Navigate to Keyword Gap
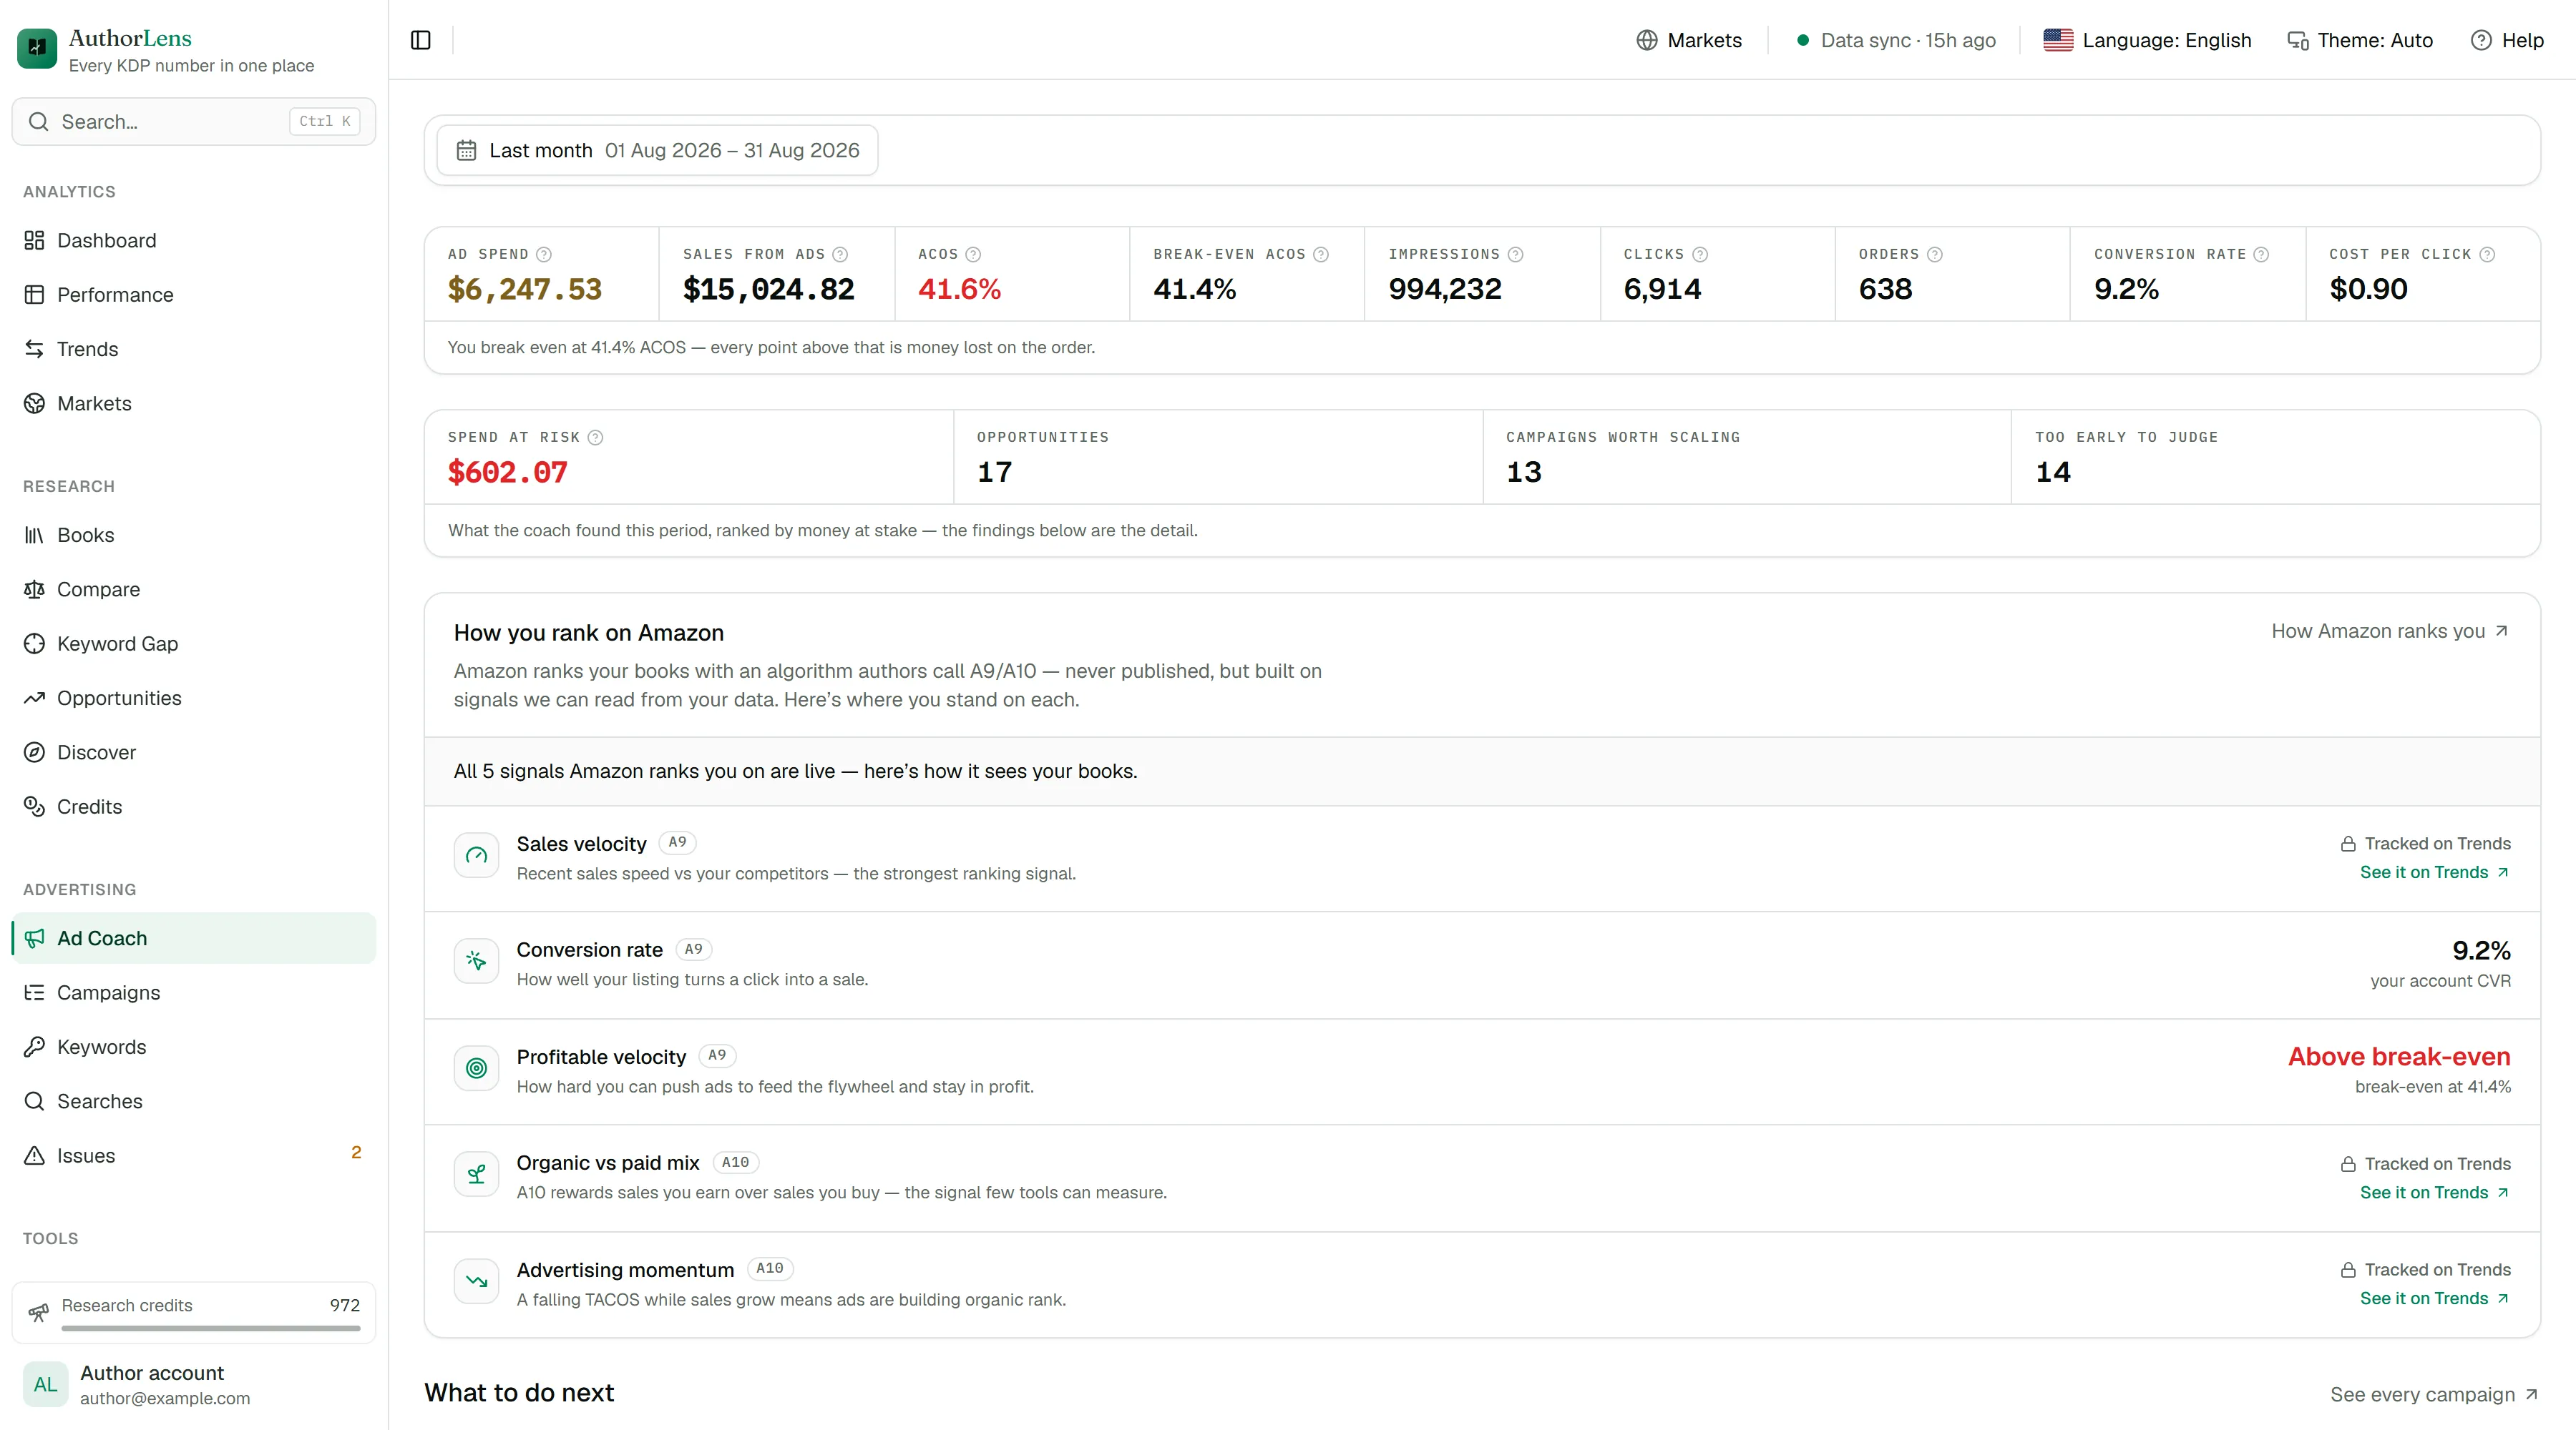This screenshot has width=2576, height=1430. tap(194, 643)
